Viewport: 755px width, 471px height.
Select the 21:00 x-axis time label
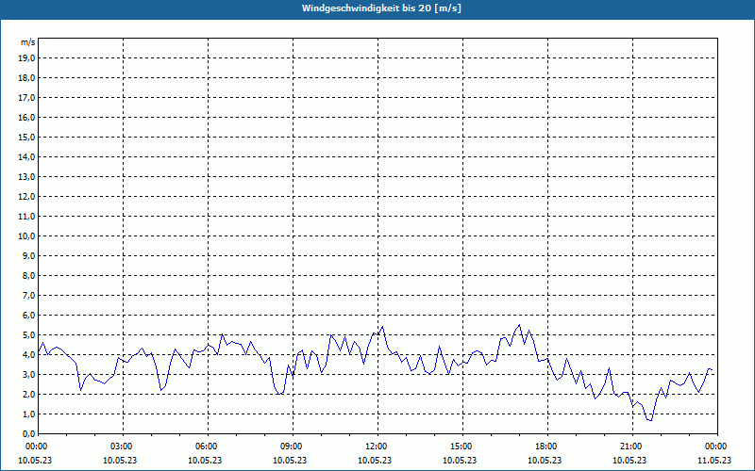click(x=630, y=447)
